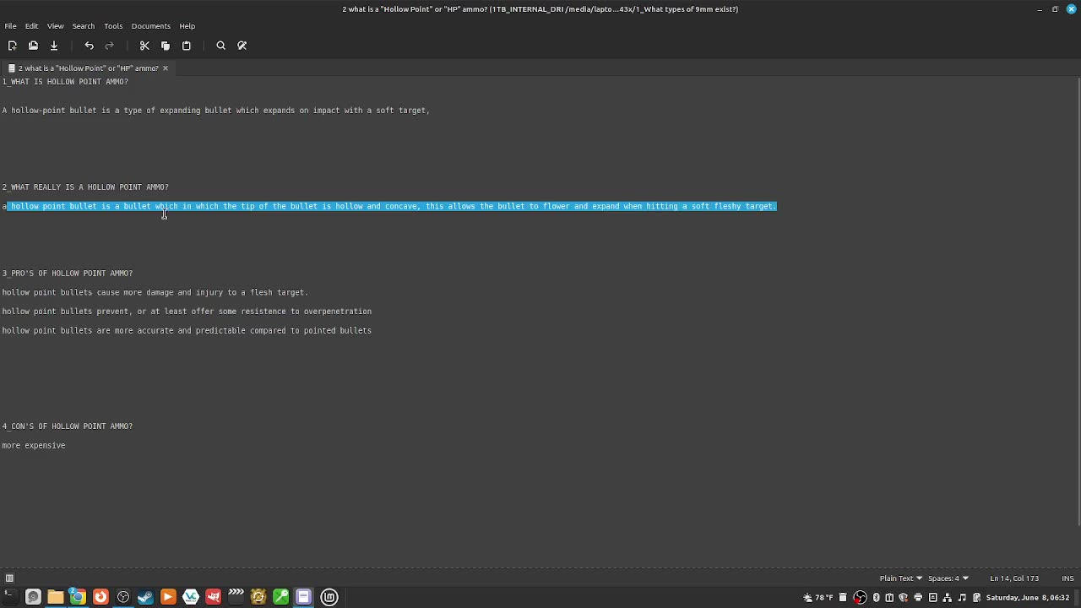Open the clapperboard video editor in taskbar

pos(236,597)
